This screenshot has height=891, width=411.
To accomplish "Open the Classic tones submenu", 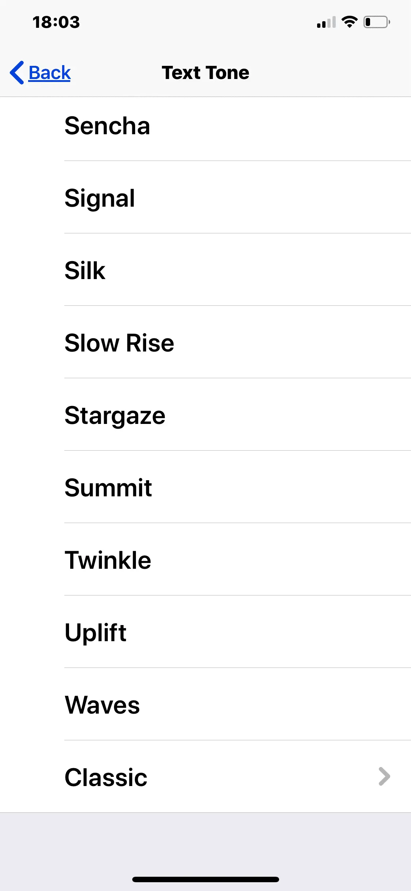I will (x=106, y=777).
